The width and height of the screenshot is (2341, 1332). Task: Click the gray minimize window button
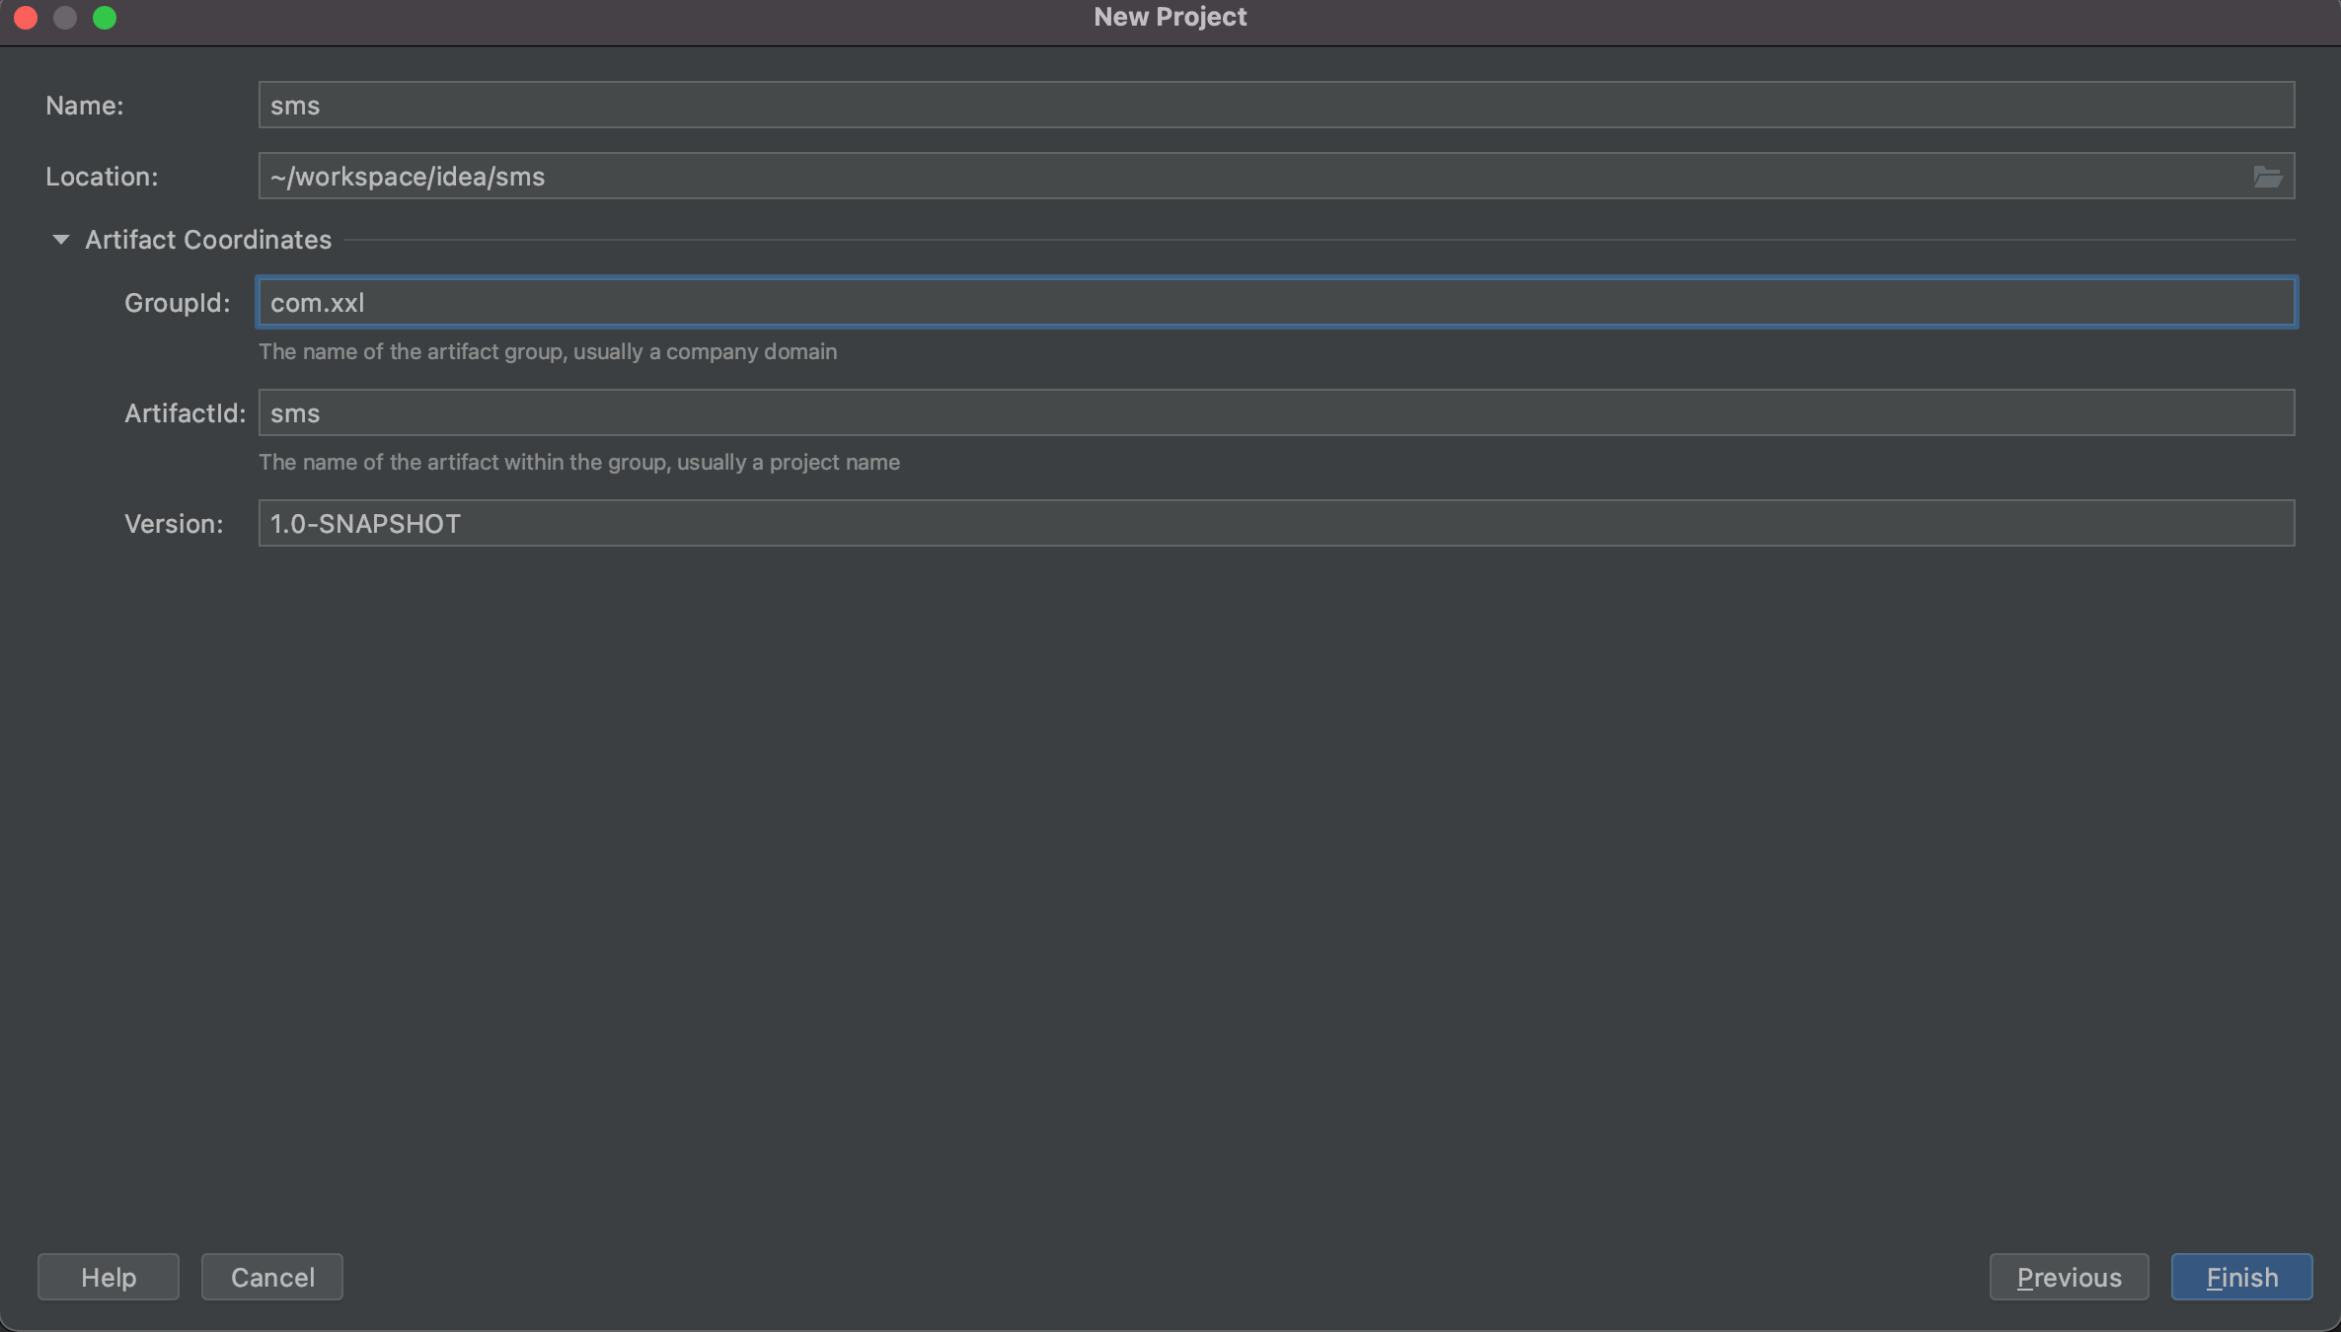tap(65, 18)
